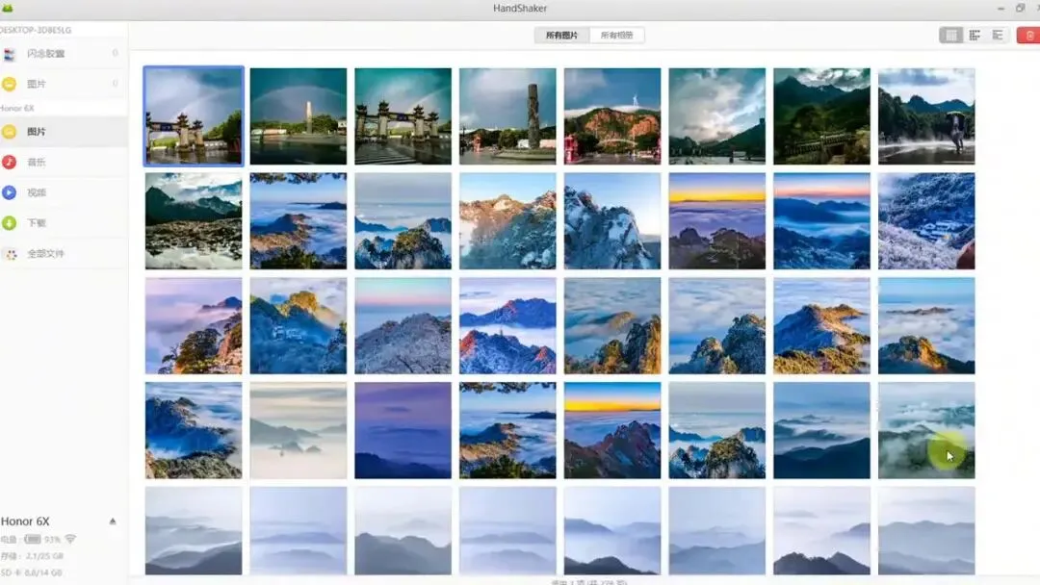Viewport: 1040px width, 585px height.
Task: Switch to the 所有相册 tab
Action: point(617,35)
